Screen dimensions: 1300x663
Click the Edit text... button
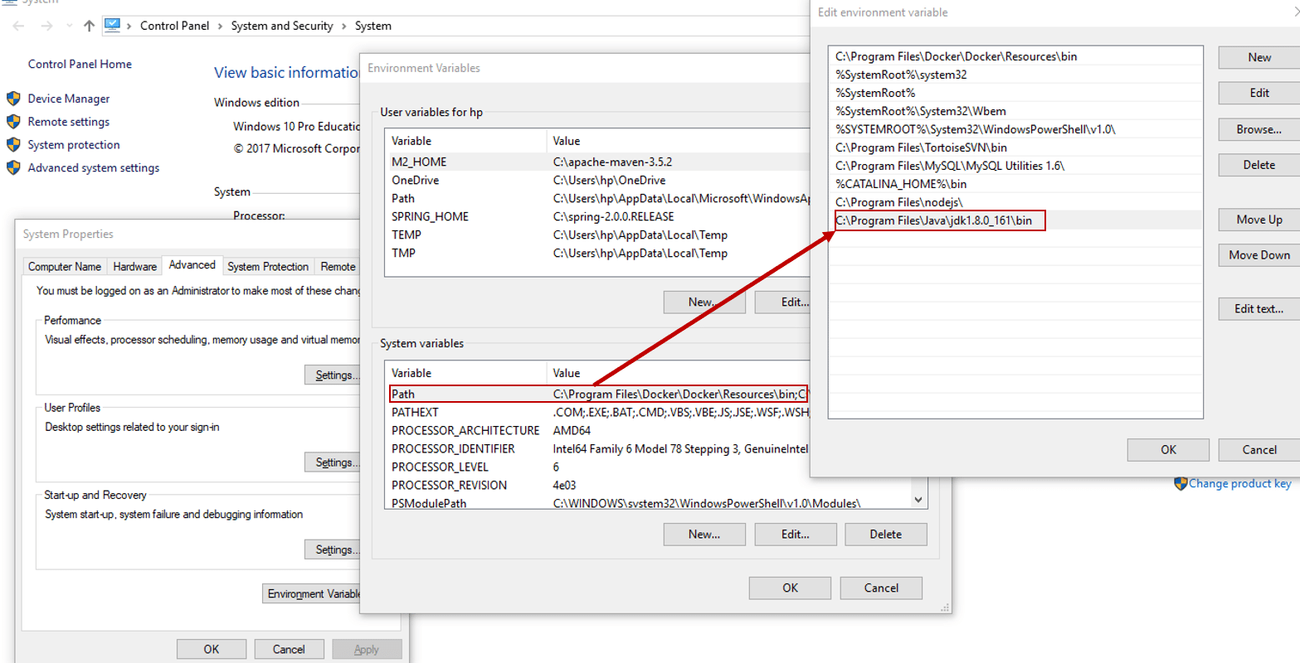pyautogui.click(x=1259, y=308)
